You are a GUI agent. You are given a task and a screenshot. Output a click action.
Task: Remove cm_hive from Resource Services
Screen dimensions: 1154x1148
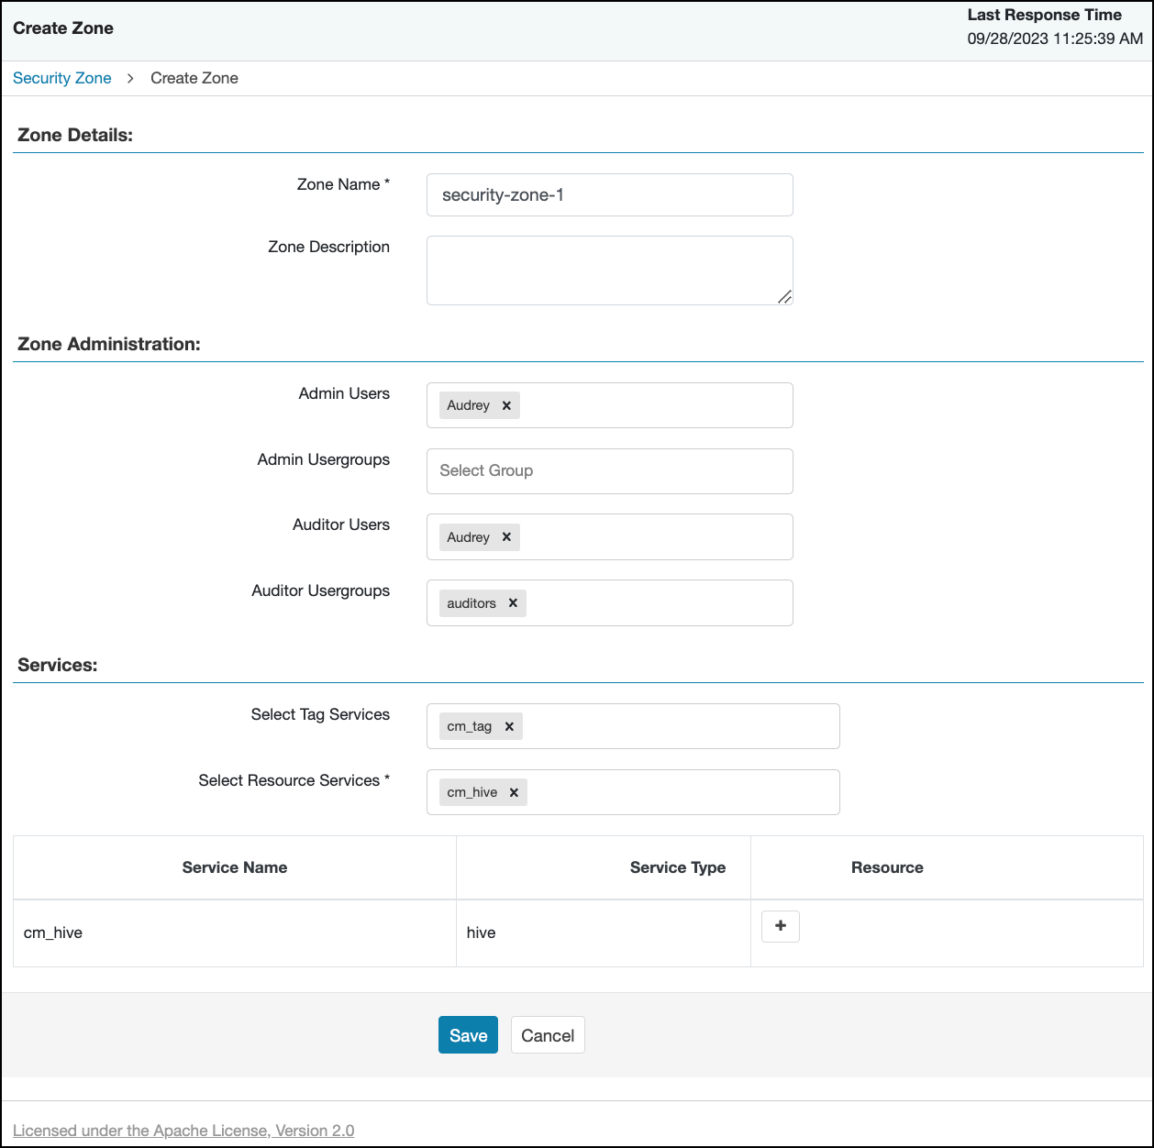tap(514, 792)
